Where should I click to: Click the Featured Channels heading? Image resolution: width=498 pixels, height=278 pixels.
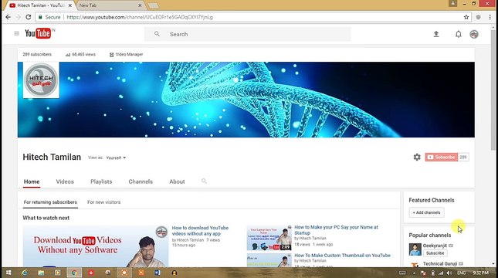coord(432,200)
